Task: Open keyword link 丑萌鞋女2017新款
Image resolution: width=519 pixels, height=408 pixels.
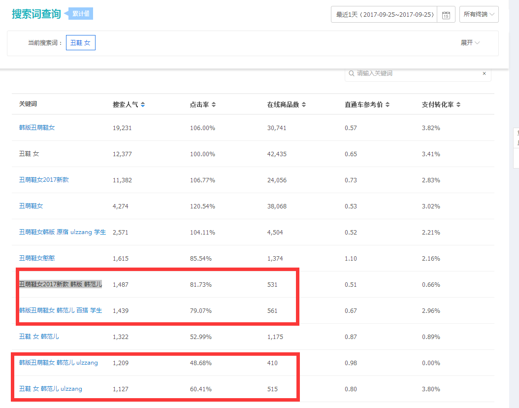Action: 44,180
